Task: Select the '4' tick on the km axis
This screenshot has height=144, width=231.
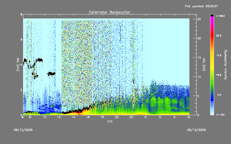Action: point(21,65)
